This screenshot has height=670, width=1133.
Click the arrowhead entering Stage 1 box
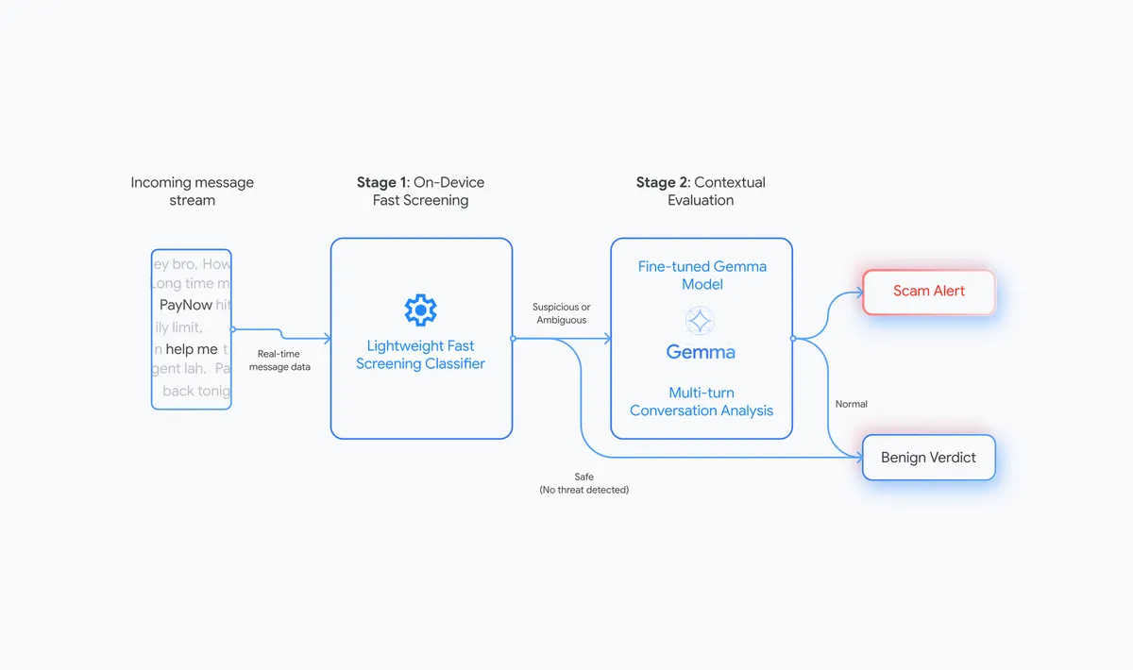click(326, 338)
